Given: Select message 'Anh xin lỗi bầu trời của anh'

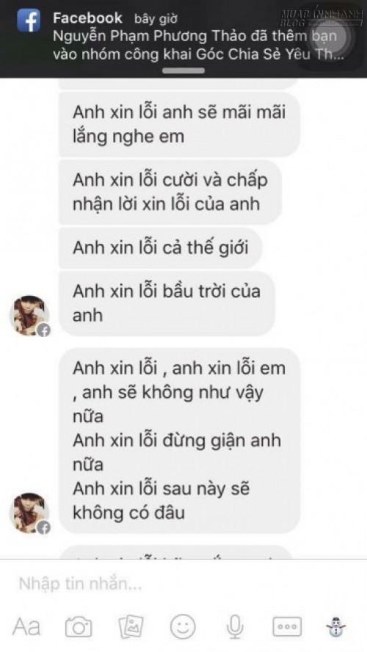Looking at the screenshot, I should (x=167, y=303).
